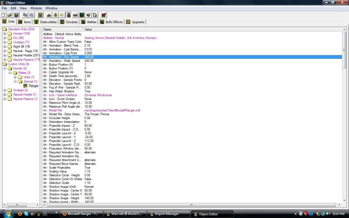The width and height of the screenshot is (349, 218).
Task: Click the vertical scrollbar of the properties list
Action: click(x=344, y=50)
